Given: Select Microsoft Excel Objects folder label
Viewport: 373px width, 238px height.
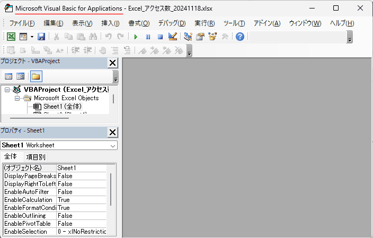Looking at the screenshot, I should click(x=66, y=98).
